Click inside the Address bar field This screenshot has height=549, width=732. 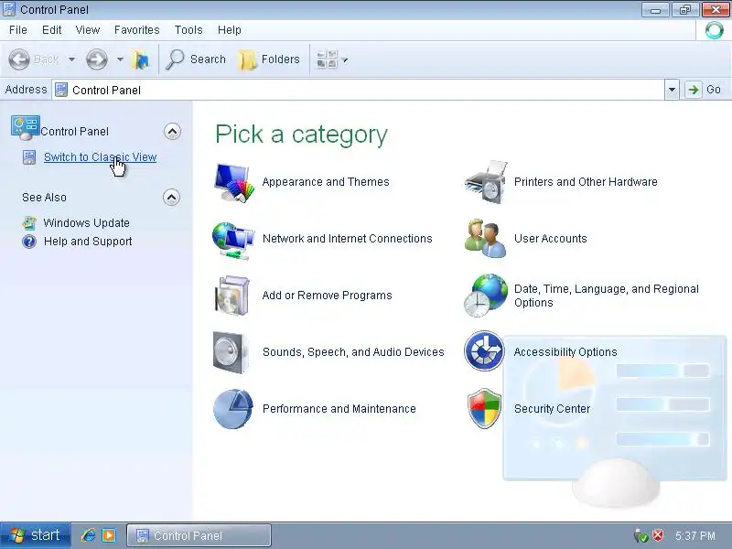click(x=359, y=90)
